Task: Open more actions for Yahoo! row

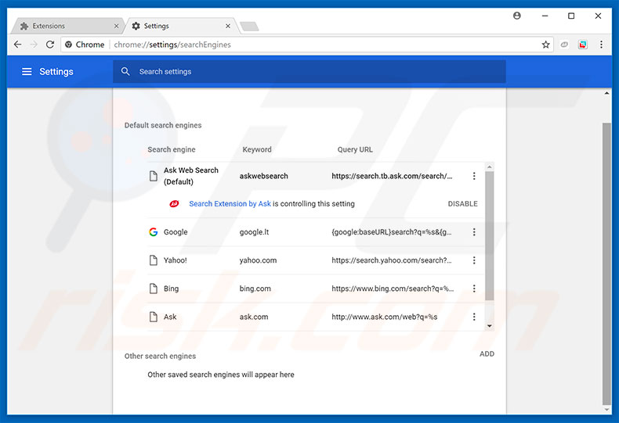Action: click(474, 260)
